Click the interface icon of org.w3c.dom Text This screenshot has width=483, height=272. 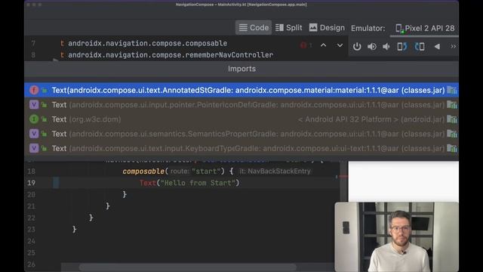point(34,119)
